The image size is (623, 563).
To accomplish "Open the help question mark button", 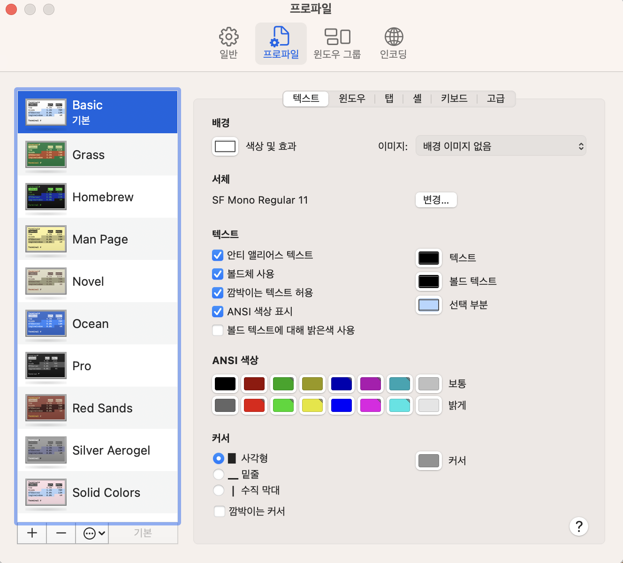I will (579, 526).
